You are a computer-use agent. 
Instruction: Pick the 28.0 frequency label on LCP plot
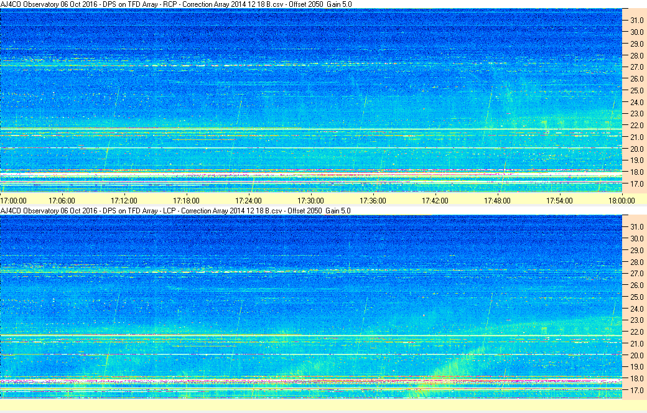pos(636,262)
